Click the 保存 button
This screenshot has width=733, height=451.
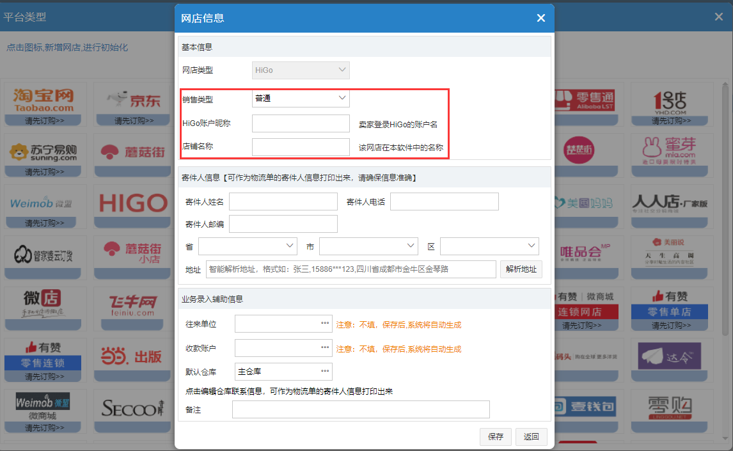tap(496, 436)
